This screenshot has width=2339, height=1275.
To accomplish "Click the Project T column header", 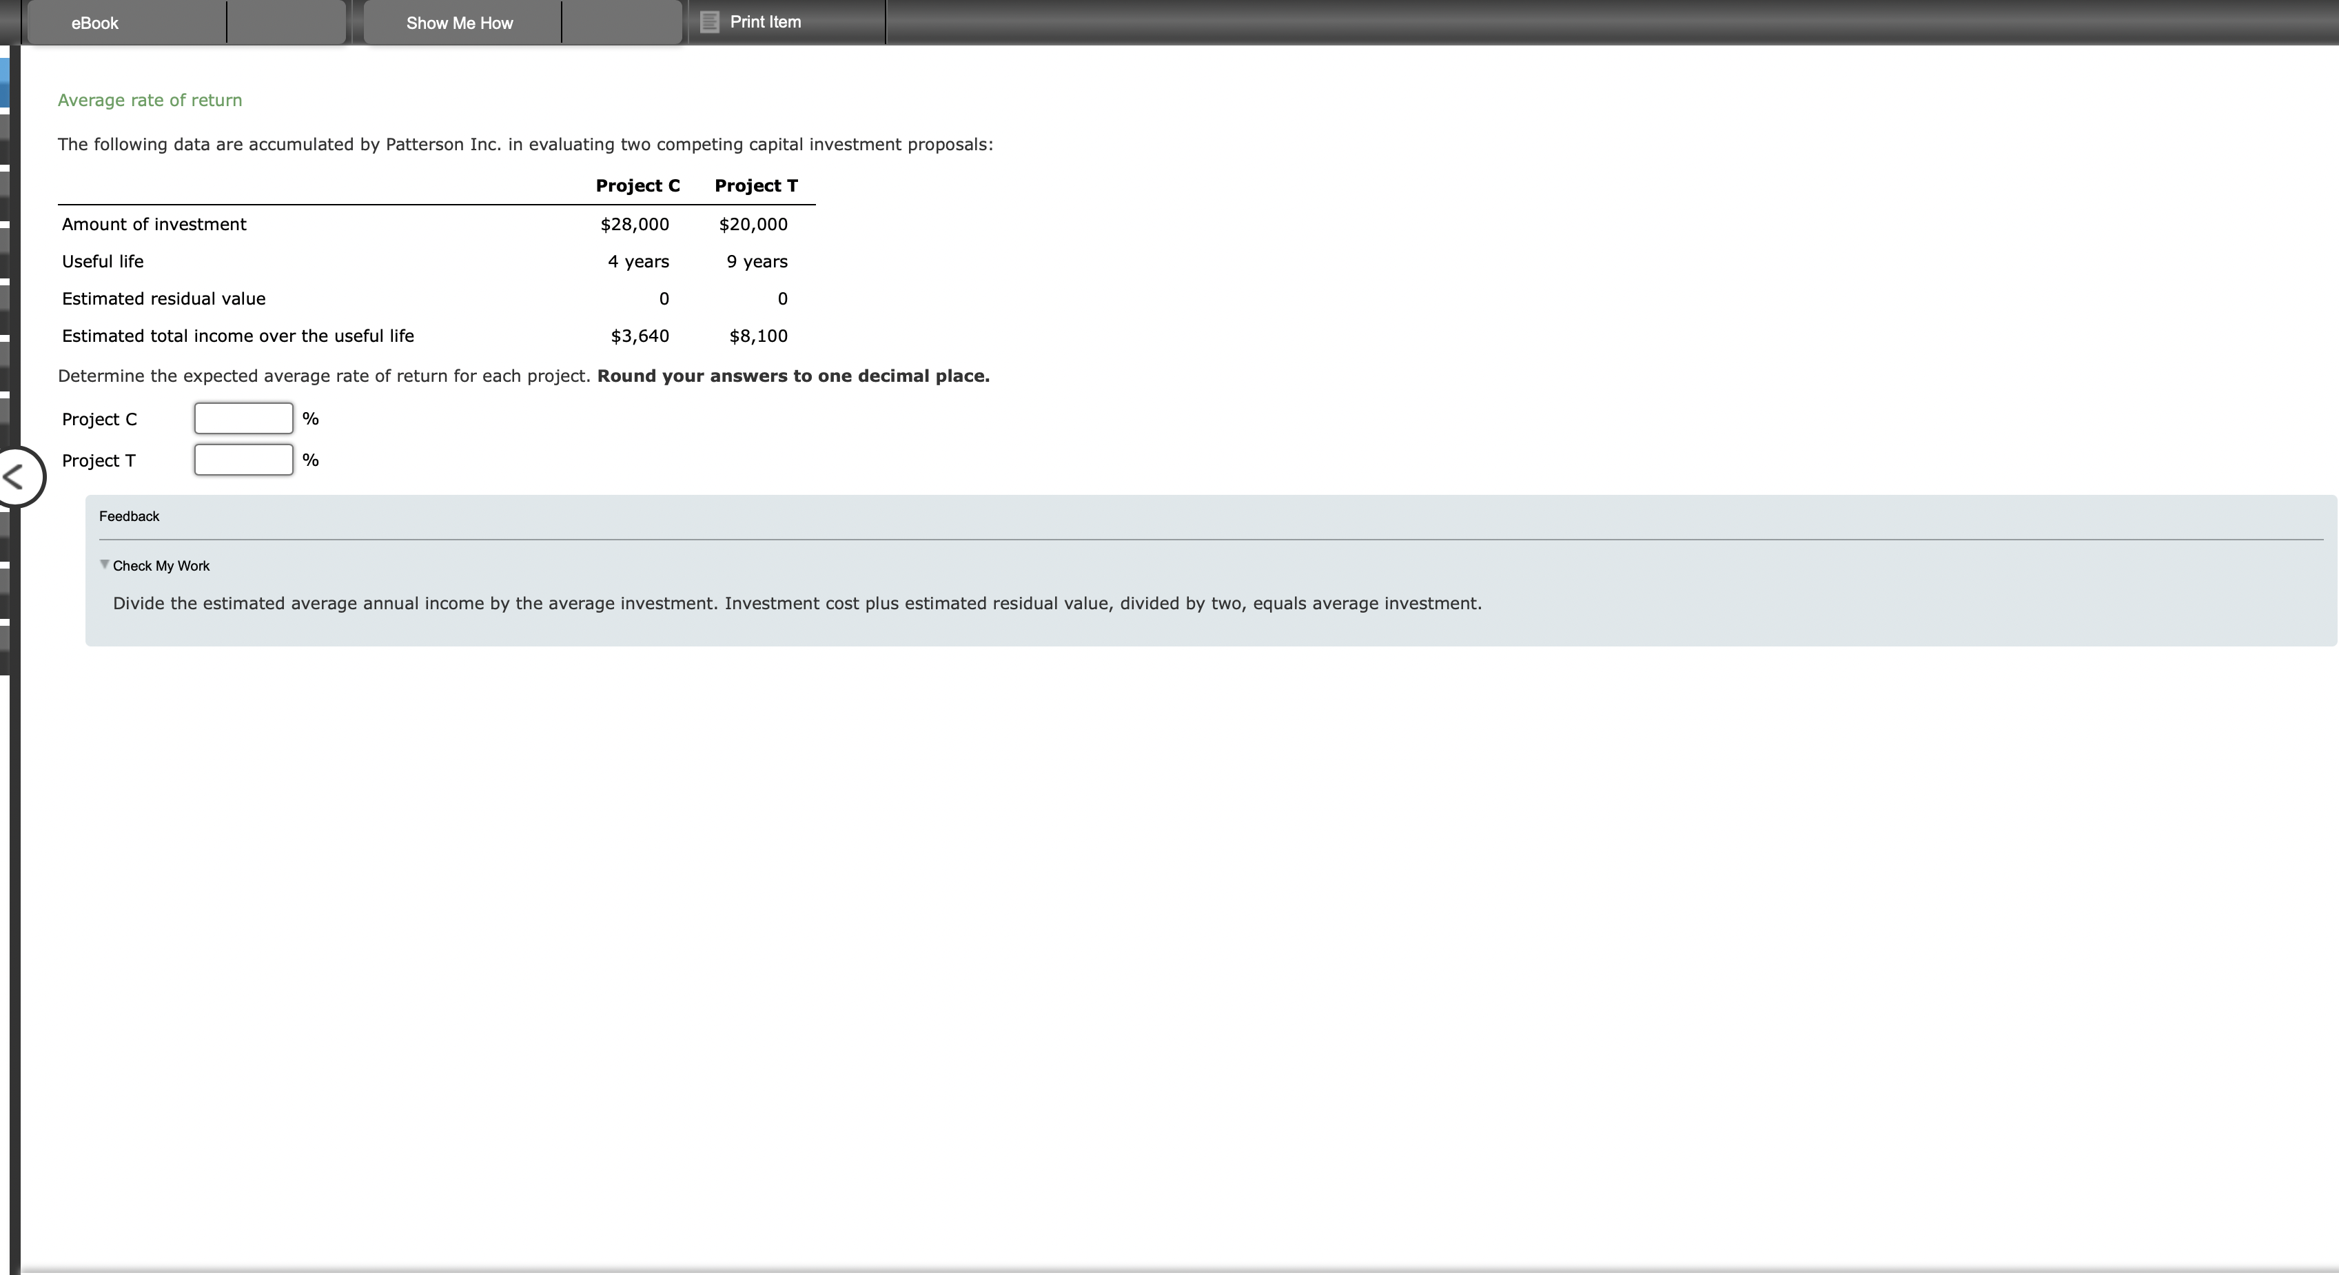I will pos(755,185).
